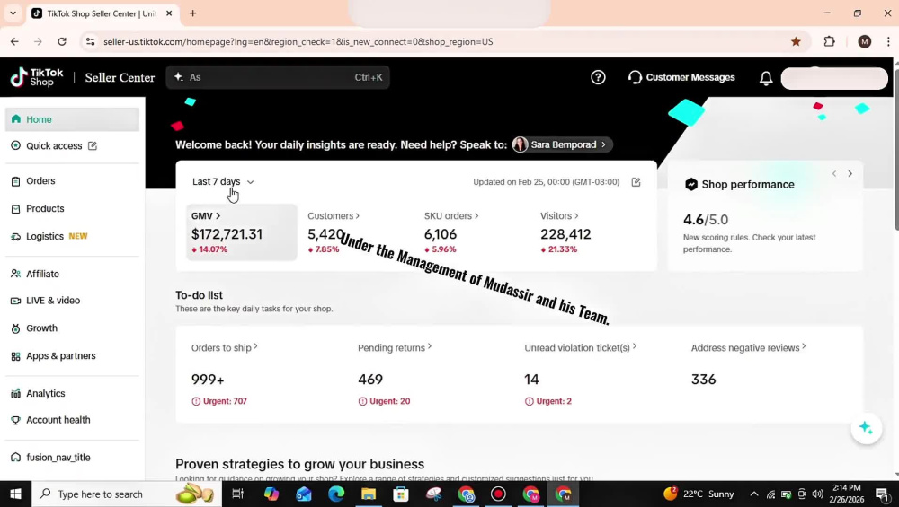Open Pending returns task
The height and width of the screenshot is (507, 899).
395,347
